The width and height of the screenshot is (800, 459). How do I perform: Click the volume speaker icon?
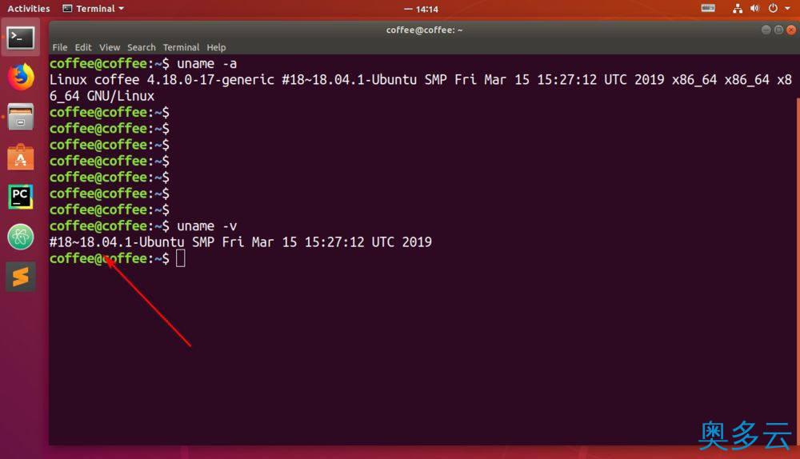pos(754,8)
